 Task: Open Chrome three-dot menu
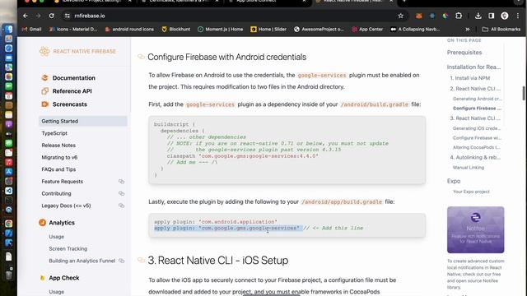(518, 16)
